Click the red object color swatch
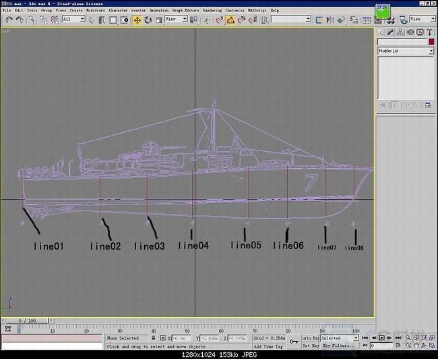This screenshot has height=359, width=438. (x=431, y=42)
